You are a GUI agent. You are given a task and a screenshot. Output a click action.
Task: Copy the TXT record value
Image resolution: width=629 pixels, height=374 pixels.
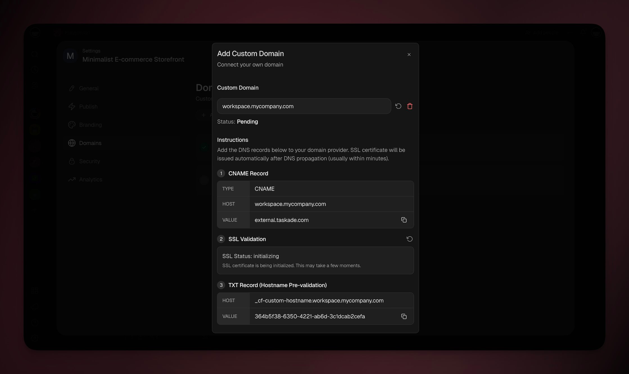404,316
